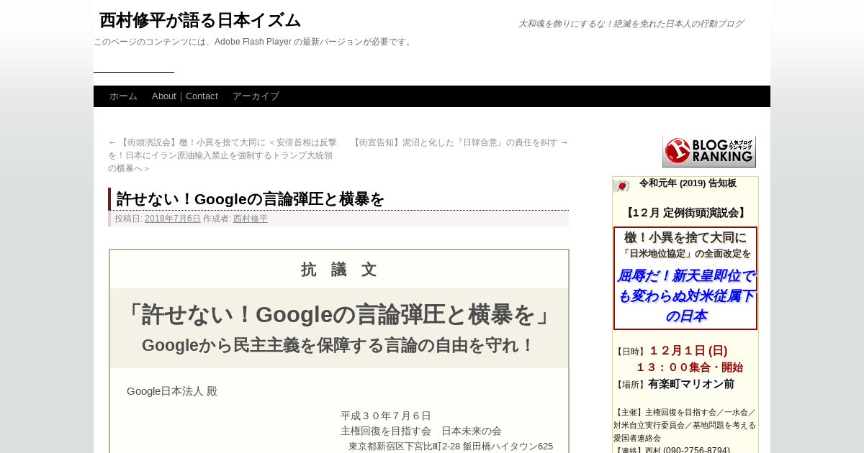Viewport: 864px width, 453px height.
Task: Click the Adobe Flash Player notice text
Action: (x=253, y=42)
